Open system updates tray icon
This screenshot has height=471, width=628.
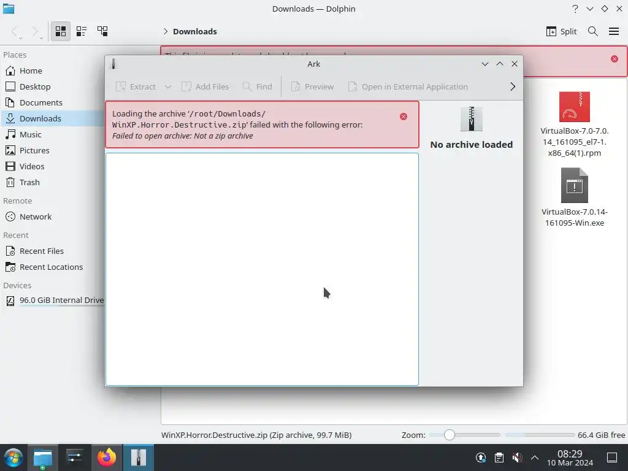coord(481,458)
